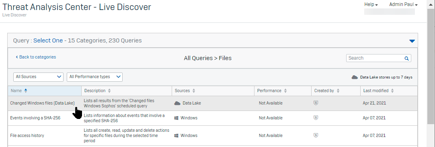Click Windows logo icon in File access history row
This screenshot has width=435, height=147.
pyautogui.click(x=176, y=136)
